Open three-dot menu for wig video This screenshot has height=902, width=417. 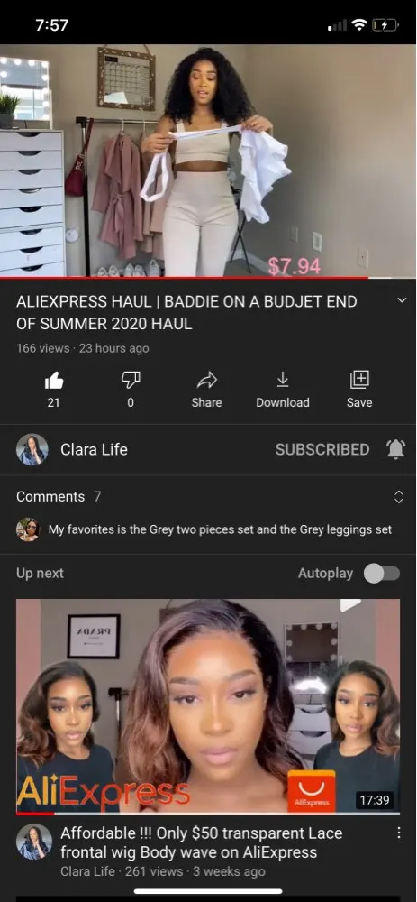[398, 833]
